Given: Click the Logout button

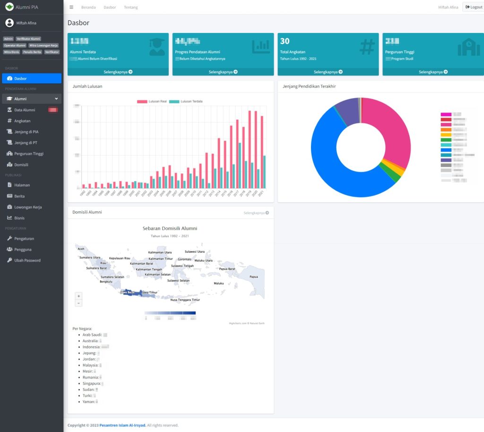Looking at the screenshot, I should [473, 7].
